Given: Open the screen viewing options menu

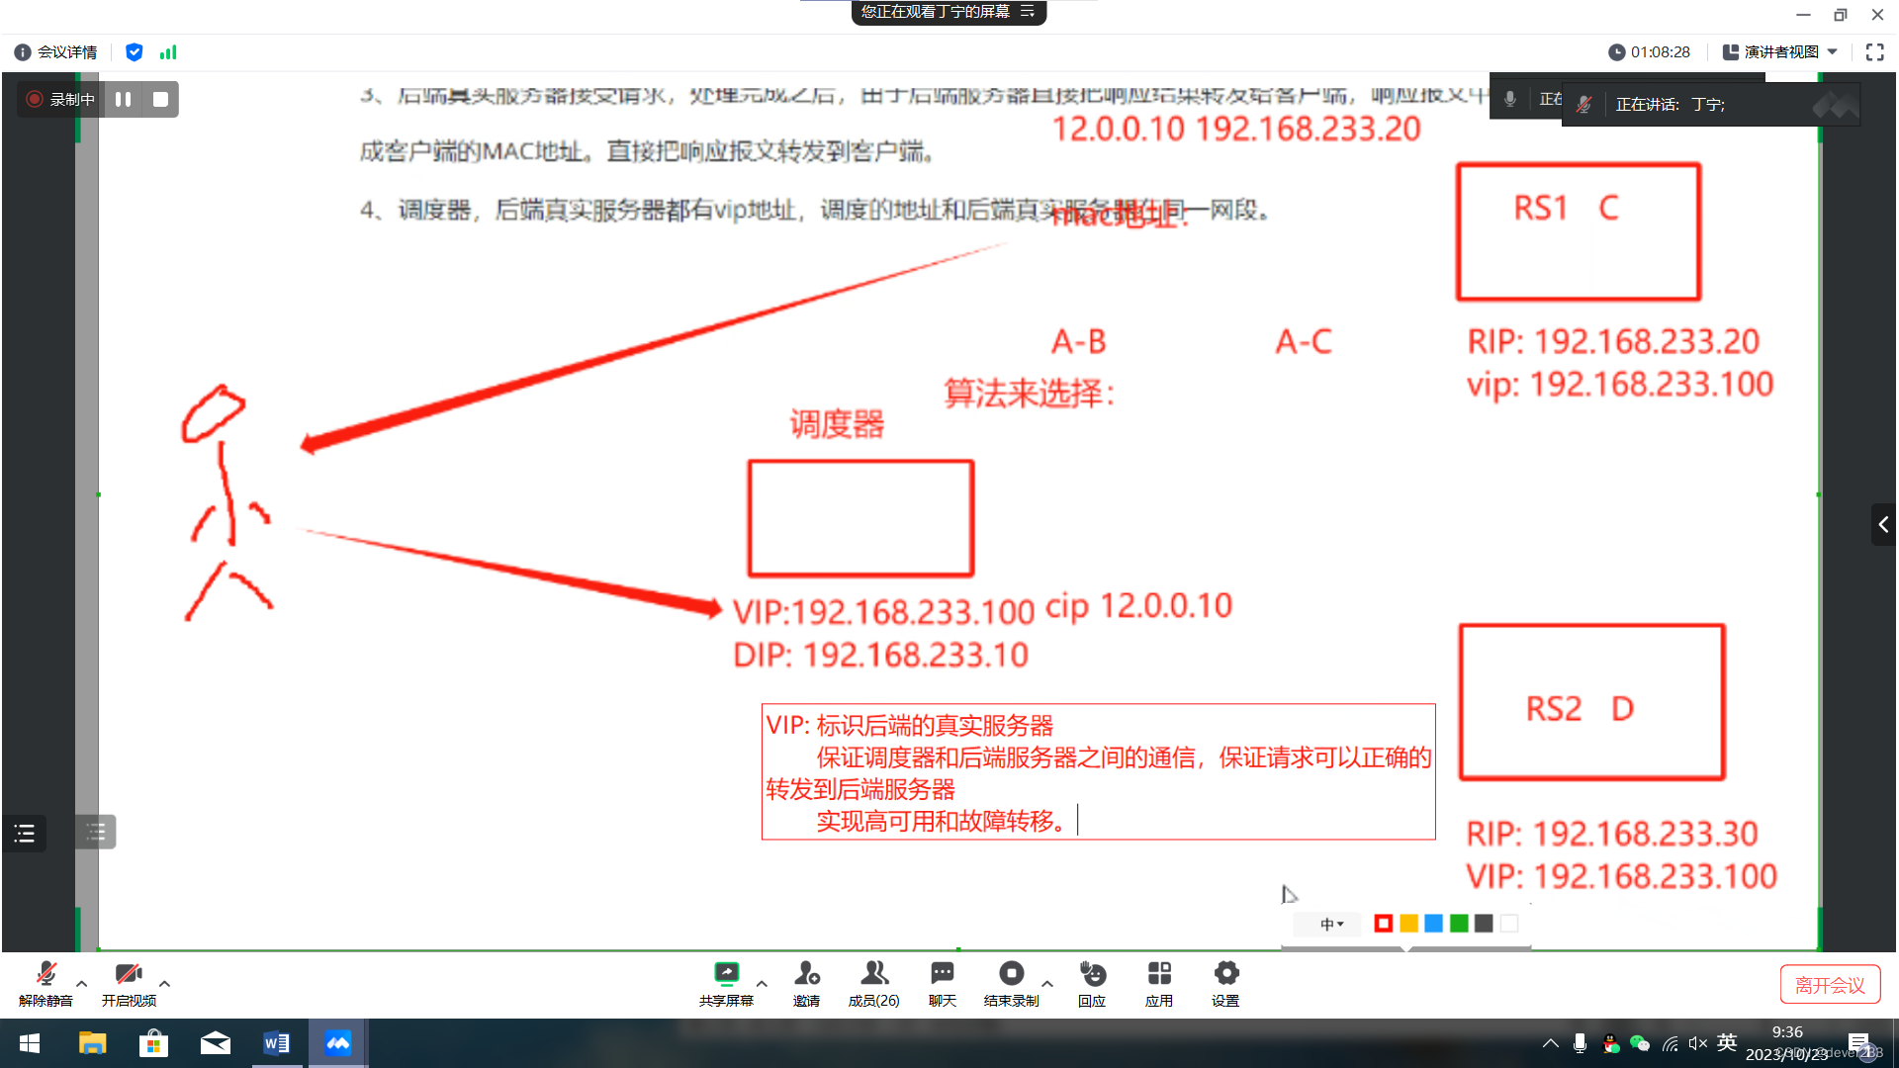Looking at the screenshot, I should coord(1028,12).
